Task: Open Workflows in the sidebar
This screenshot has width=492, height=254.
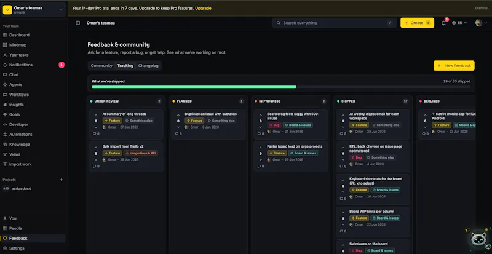Action: 33,95
